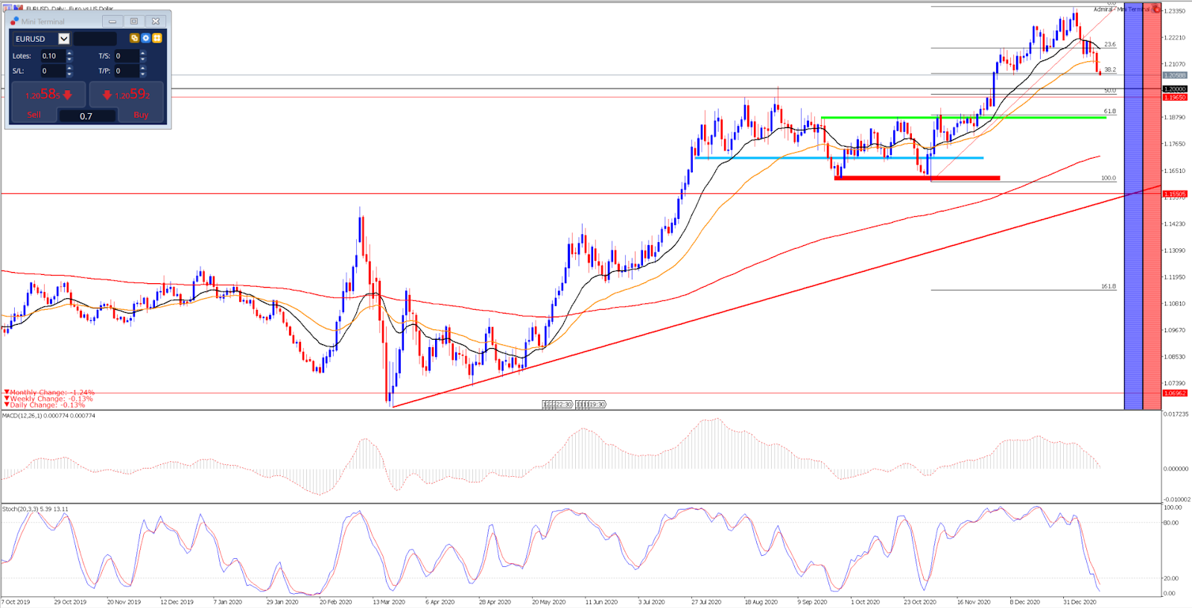Click the S/L input field
This screenshot has height=608, width=1192.
point(52,71)
